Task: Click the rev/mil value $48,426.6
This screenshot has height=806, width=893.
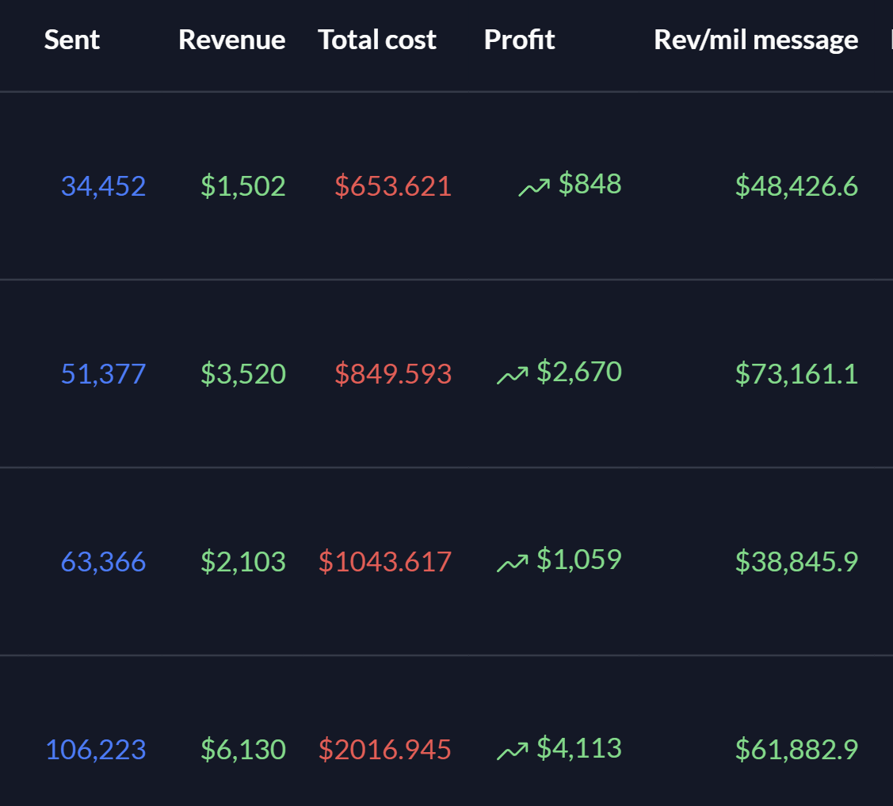Action: point(797,186)
